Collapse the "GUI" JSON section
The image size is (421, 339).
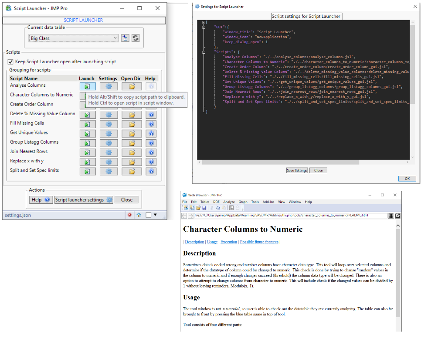coord(204,27)
